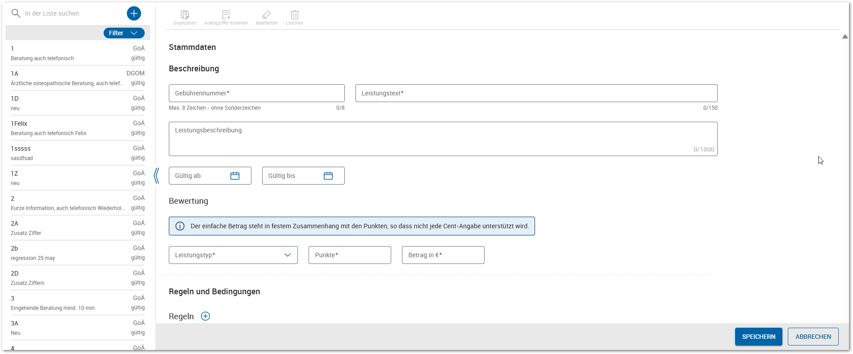
Task: Click the Löschen trash icon
Action: point(294,15)
